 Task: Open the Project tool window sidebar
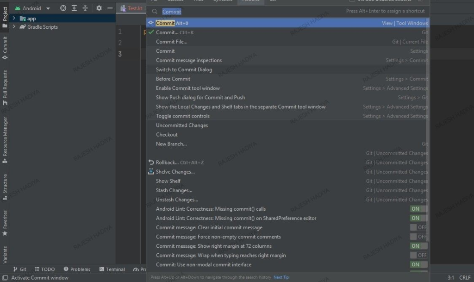(x=5, y=13)
